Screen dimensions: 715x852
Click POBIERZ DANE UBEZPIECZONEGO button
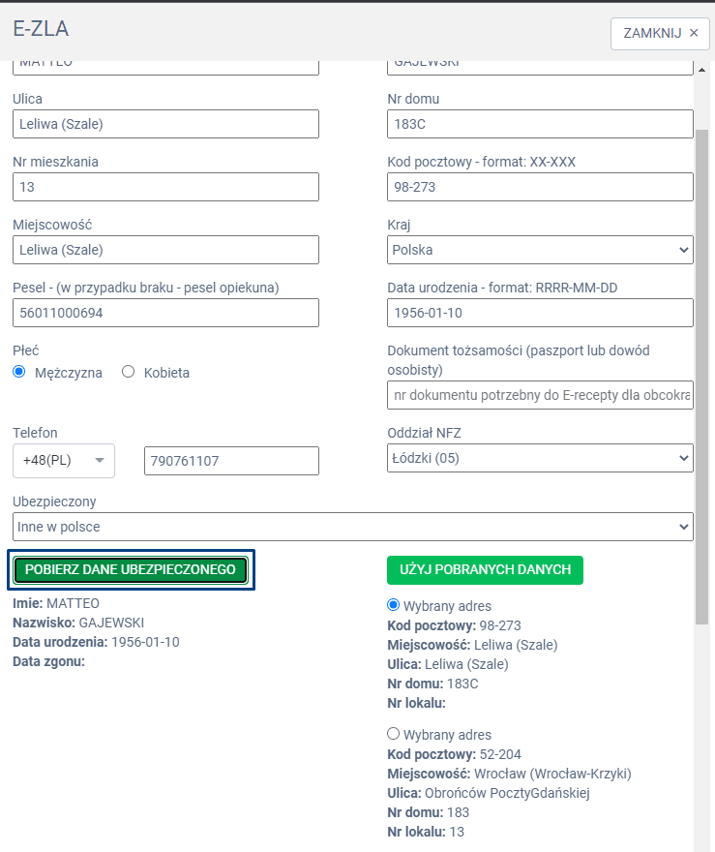(x=131, y=570)
